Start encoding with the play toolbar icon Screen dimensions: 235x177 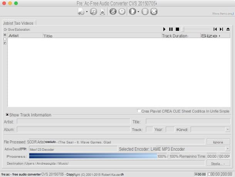click(x=133, y=12)
